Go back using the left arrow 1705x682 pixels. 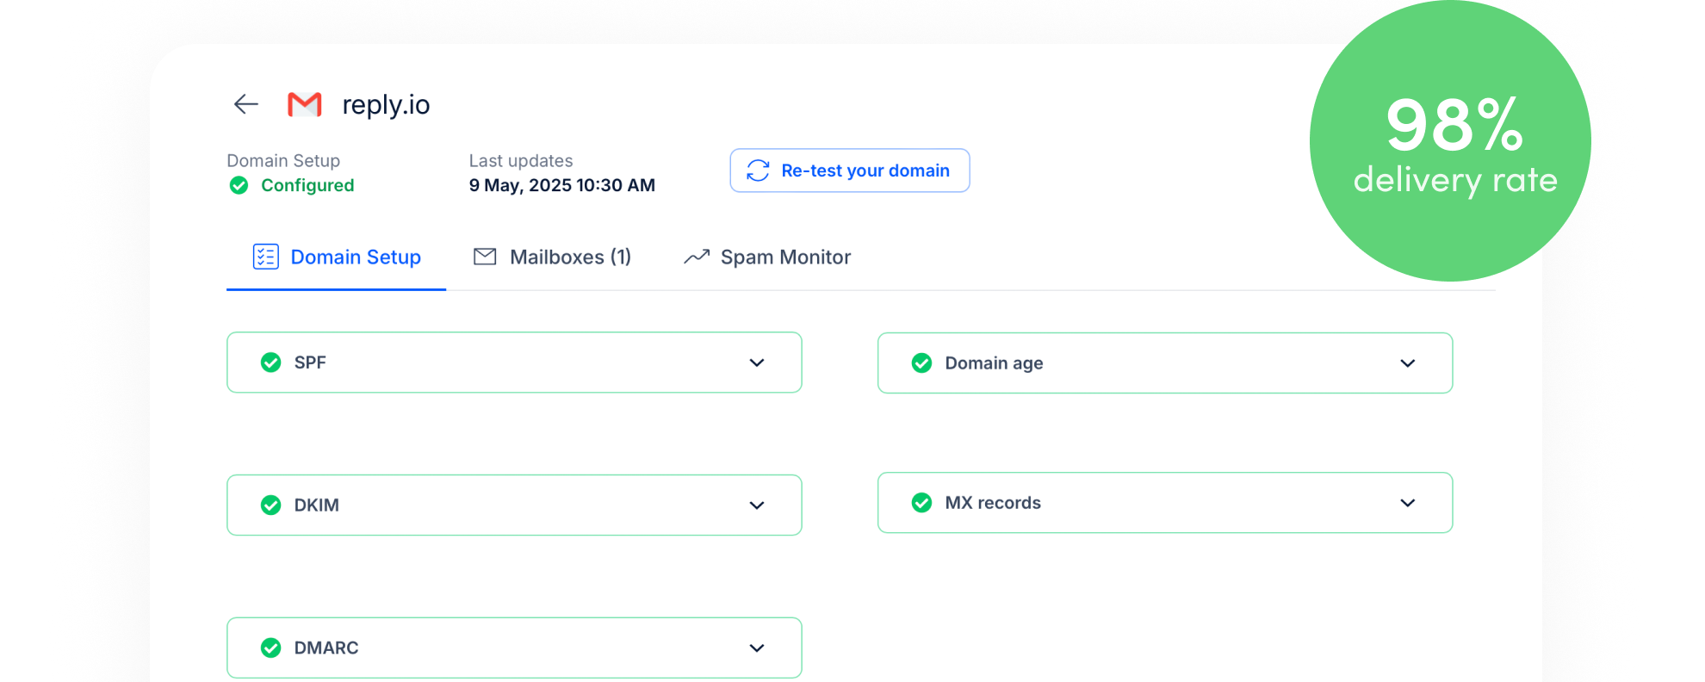(x=246, y=104)
